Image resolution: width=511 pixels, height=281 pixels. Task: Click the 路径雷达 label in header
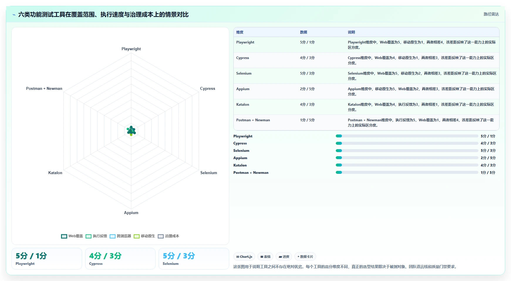[491, 14]
